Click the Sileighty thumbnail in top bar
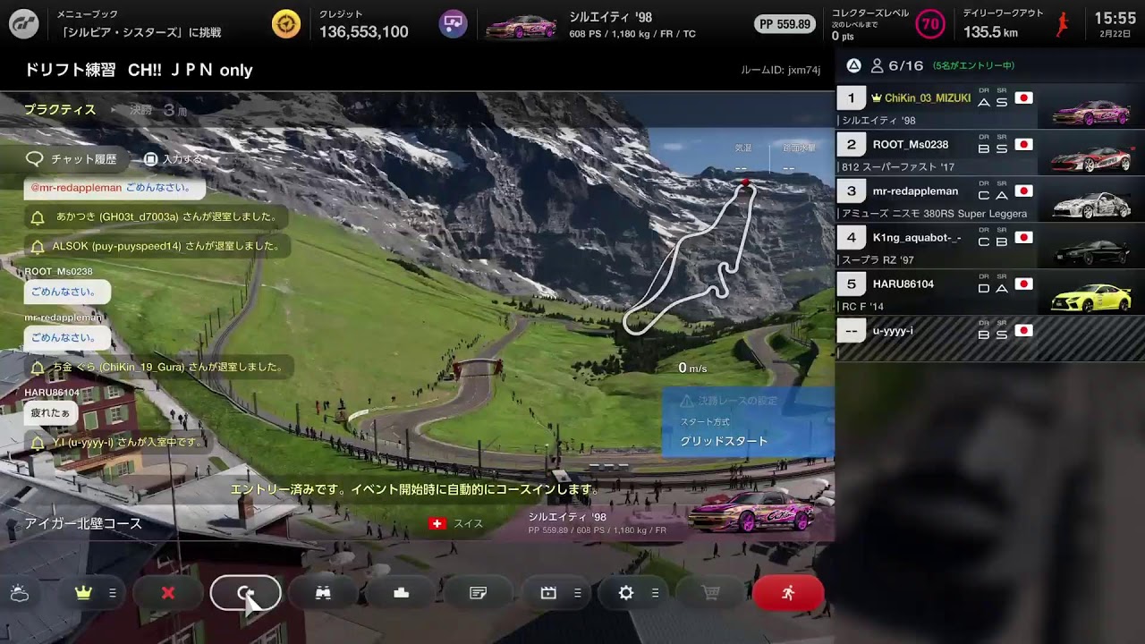1145x644 pixels. tap(522, 26)
